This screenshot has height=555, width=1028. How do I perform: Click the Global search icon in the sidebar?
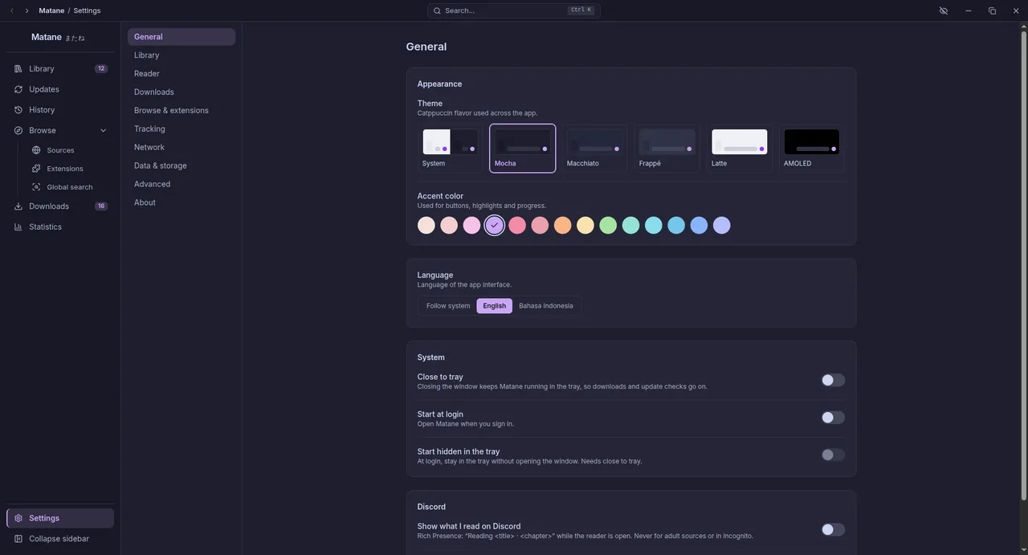[36, 187]
